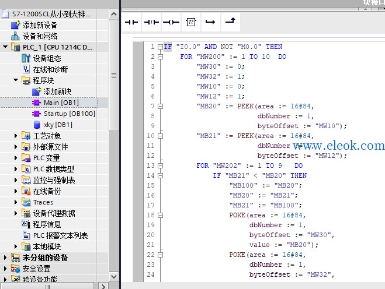Click POKE keyword on line 22
Viewport: 385px width, 289px height.
pyautogui.click(x=237, y=255)
